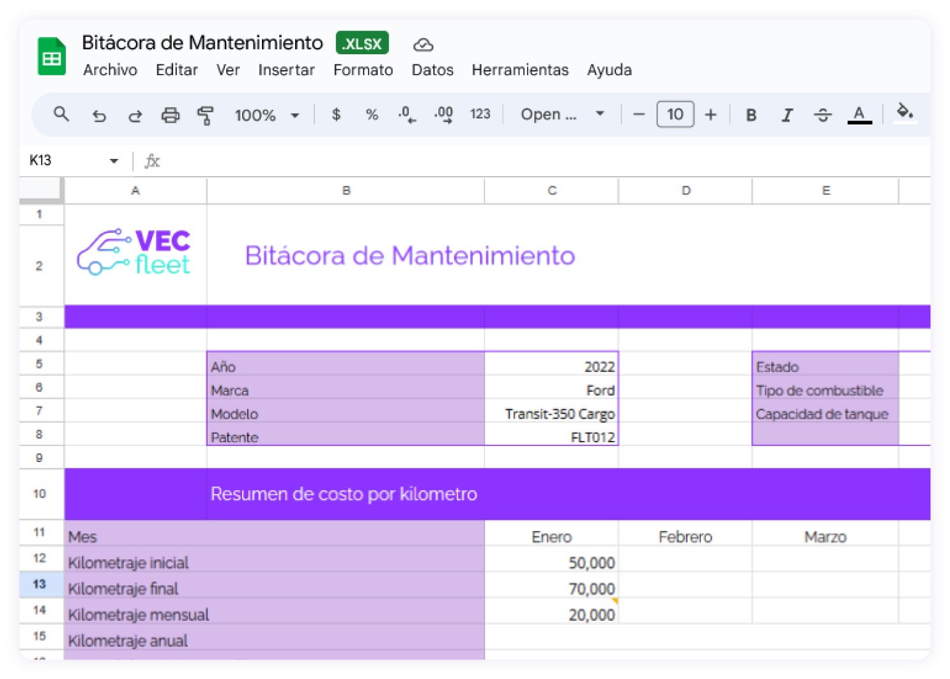This screenshot has width=950, height=679.
Task: Print the spreadsheet
Action: [171, 116]
